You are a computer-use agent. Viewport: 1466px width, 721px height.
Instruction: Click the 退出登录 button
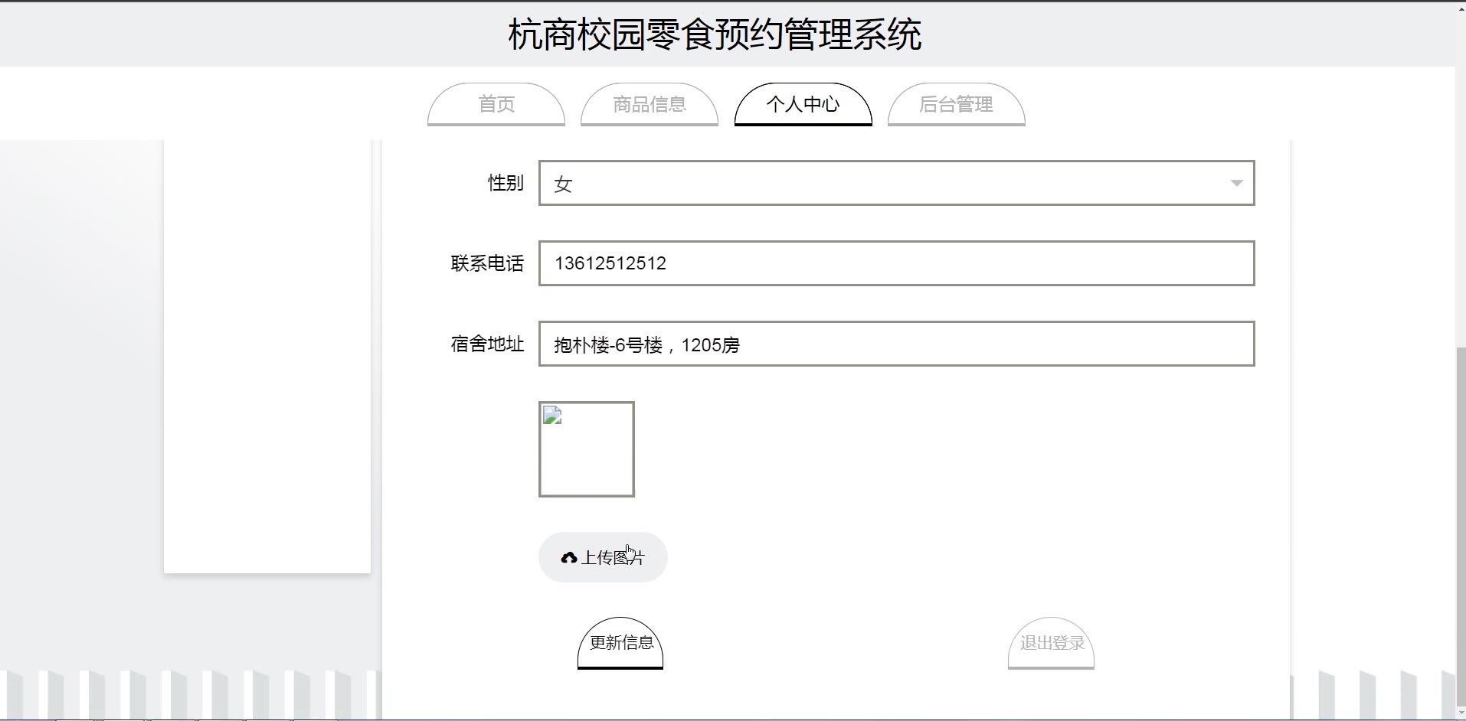[1051, 643]
